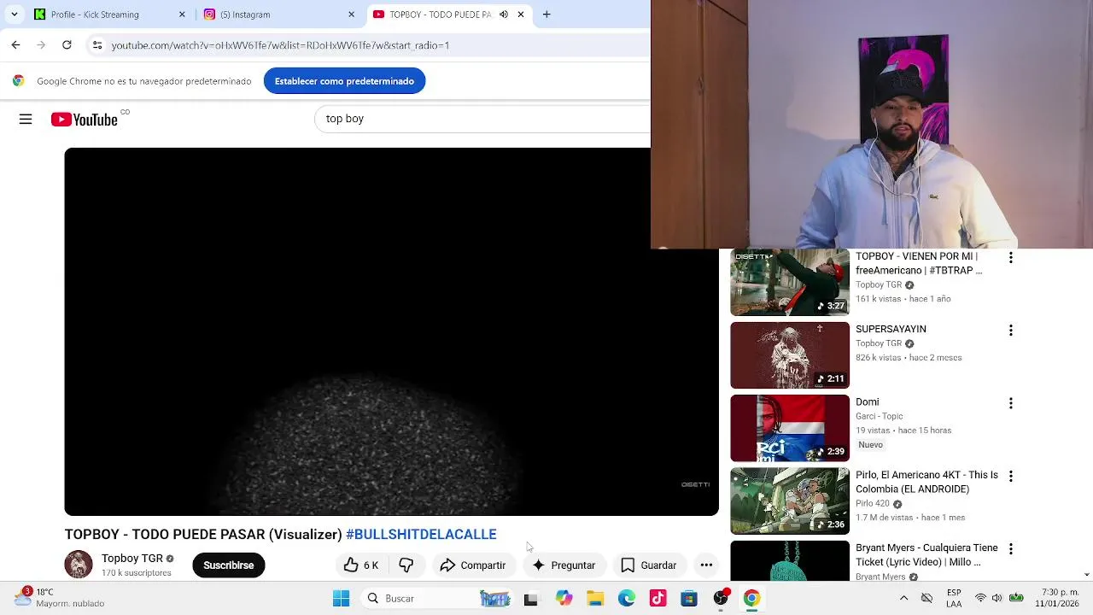
Task: Open options for Domi video
Action: 1011,403
